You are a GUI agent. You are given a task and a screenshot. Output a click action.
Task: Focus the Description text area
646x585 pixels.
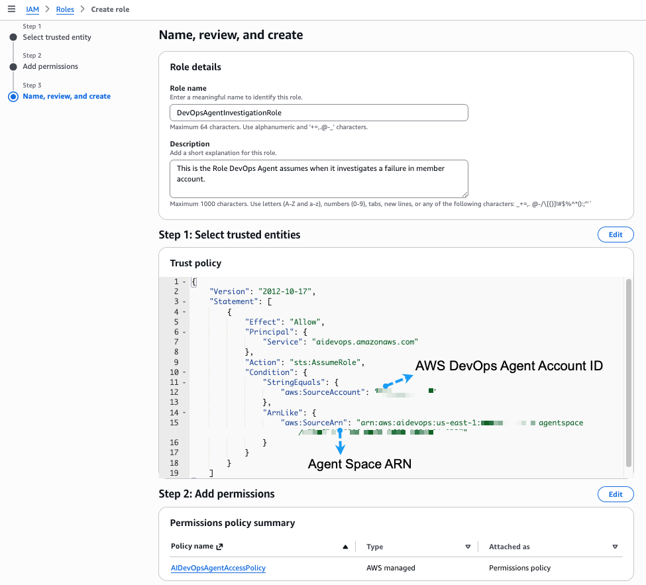(x=319, y=179)
